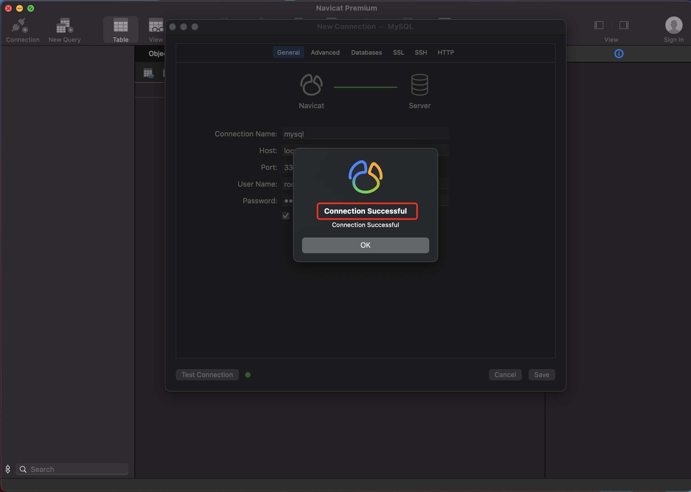
Task: Click the Navicat logo in connection diagram
Action: [311, 85]
